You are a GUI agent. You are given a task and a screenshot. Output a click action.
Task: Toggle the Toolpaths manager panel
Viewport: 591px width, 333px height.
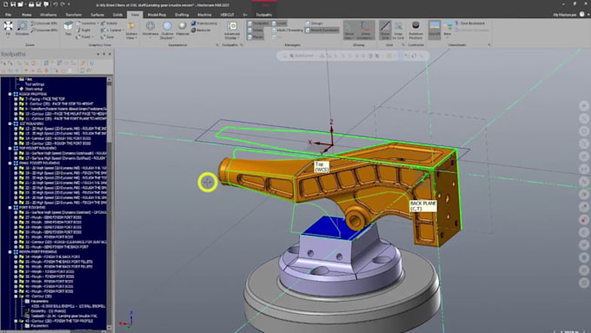258,23
